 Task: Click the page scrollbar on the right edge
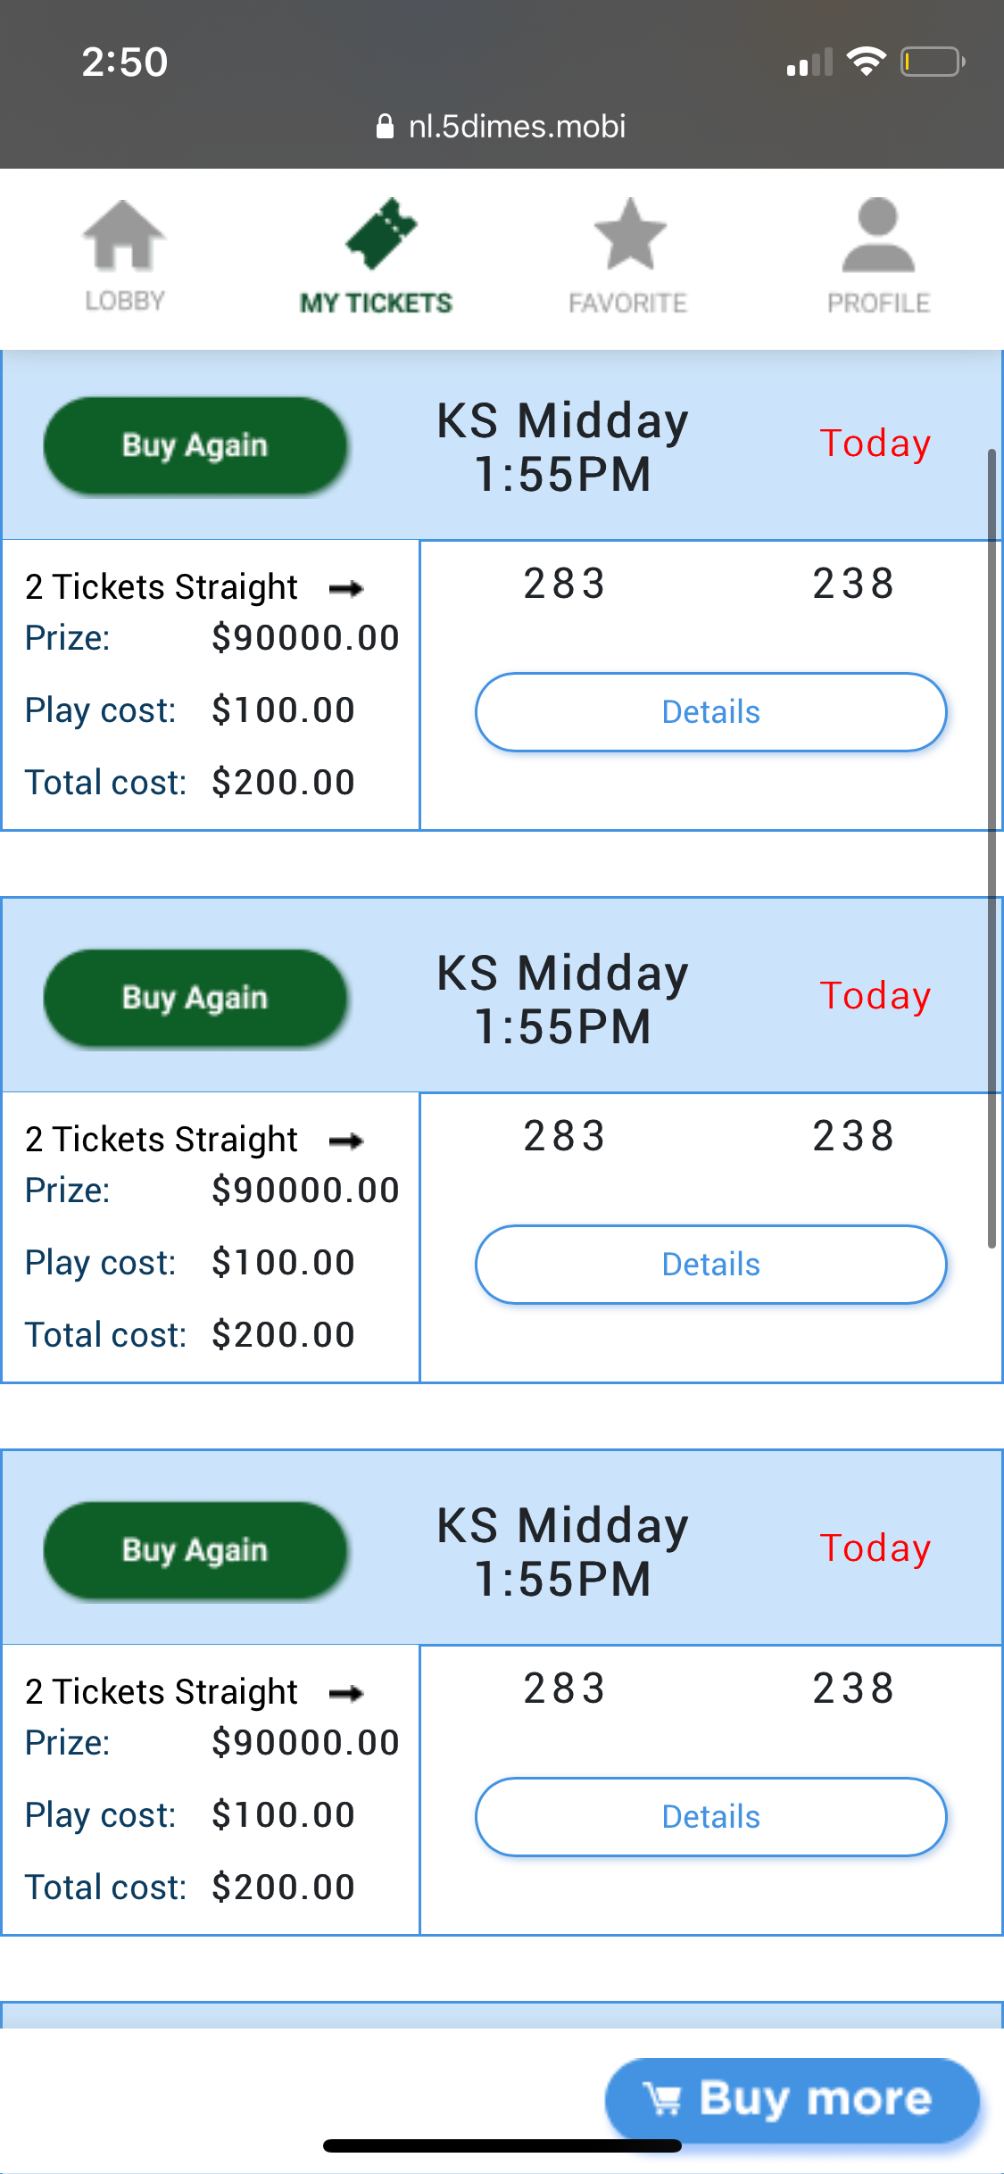point(992,848)
